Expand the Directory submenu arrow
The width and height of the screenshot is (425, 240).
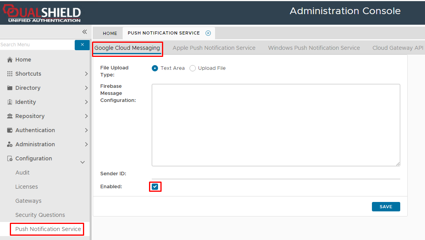[x=86, y=88]
